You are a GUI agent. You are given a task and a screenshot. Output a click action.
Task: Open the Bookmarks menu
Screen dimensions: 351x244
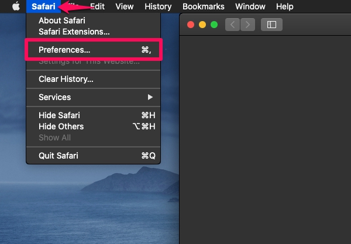pos(203,6)
